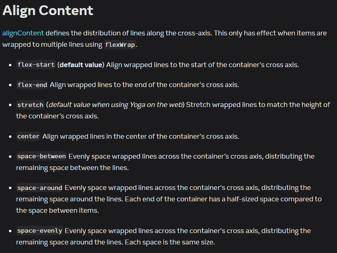Select the stretch code label
Screen dimensions: 337x253
click(30, 105)
